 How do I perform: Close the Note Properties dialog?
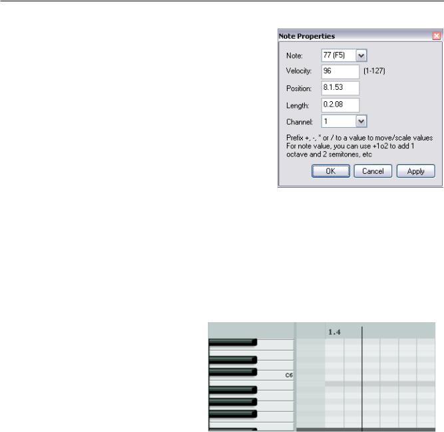click(x=437, y=36)
